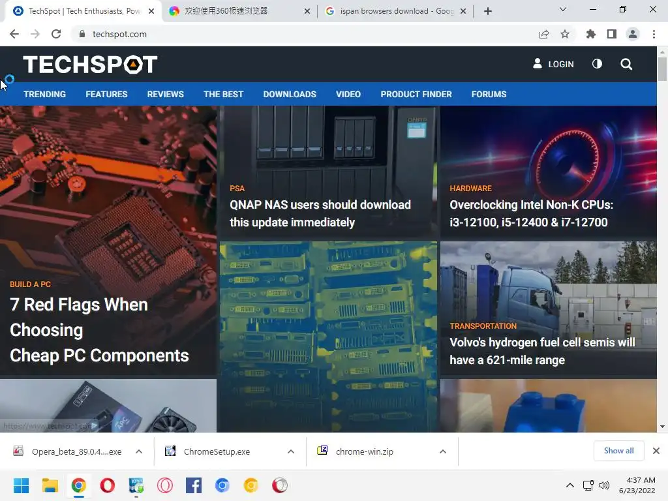Launch red Opera from the taskbar
Viewport: 668px width, 501px height.
[x=108, y=485]
